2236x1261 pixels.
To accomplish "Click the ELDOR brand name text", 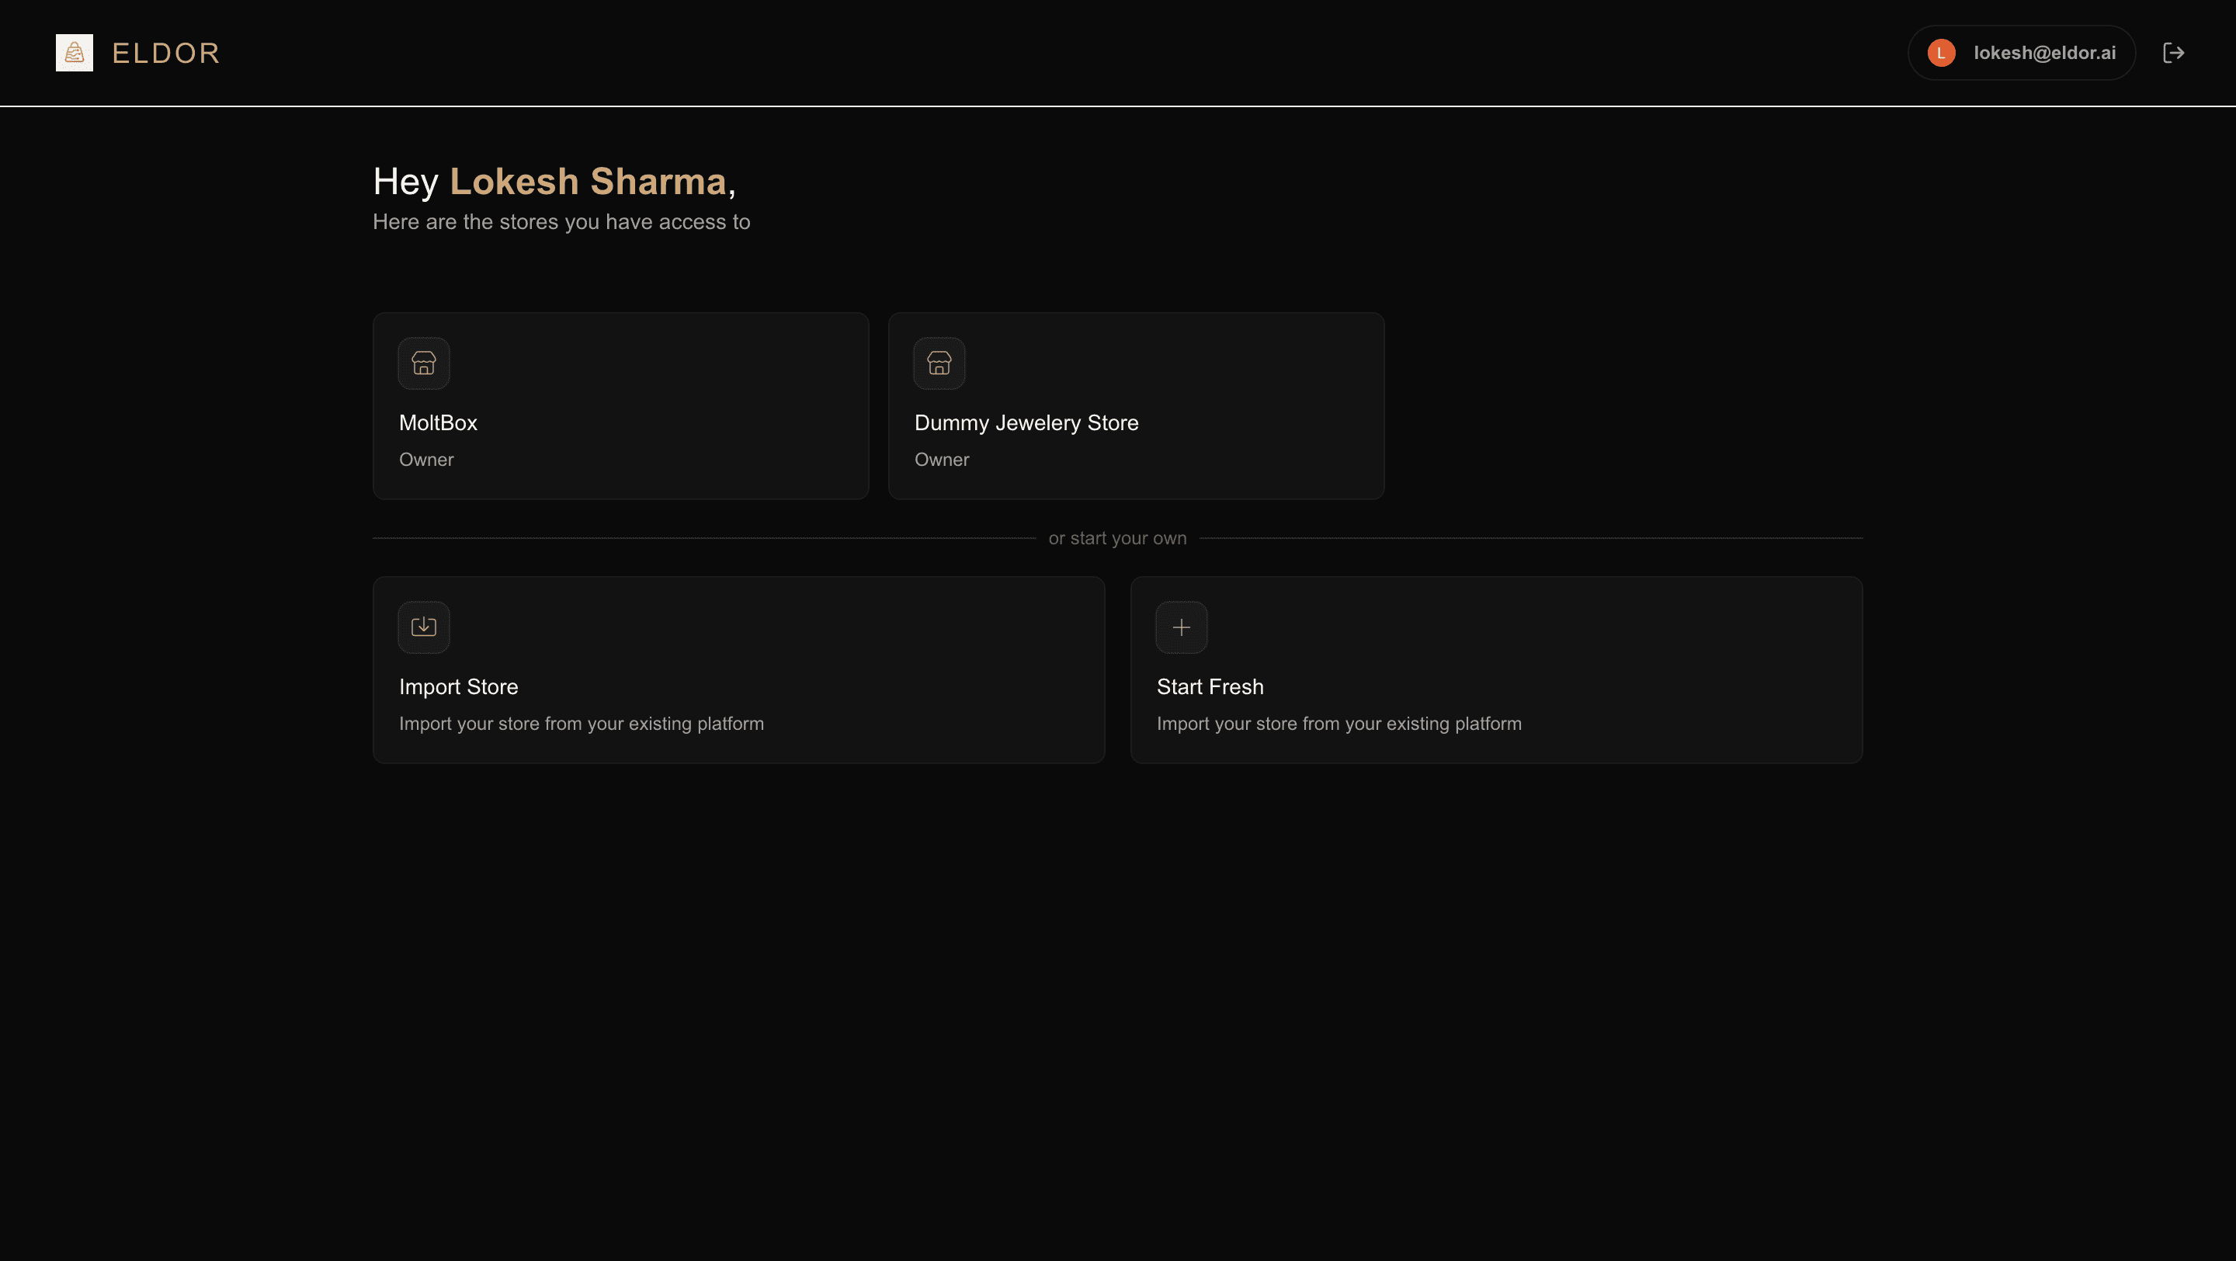I will [x=166, y=53].
